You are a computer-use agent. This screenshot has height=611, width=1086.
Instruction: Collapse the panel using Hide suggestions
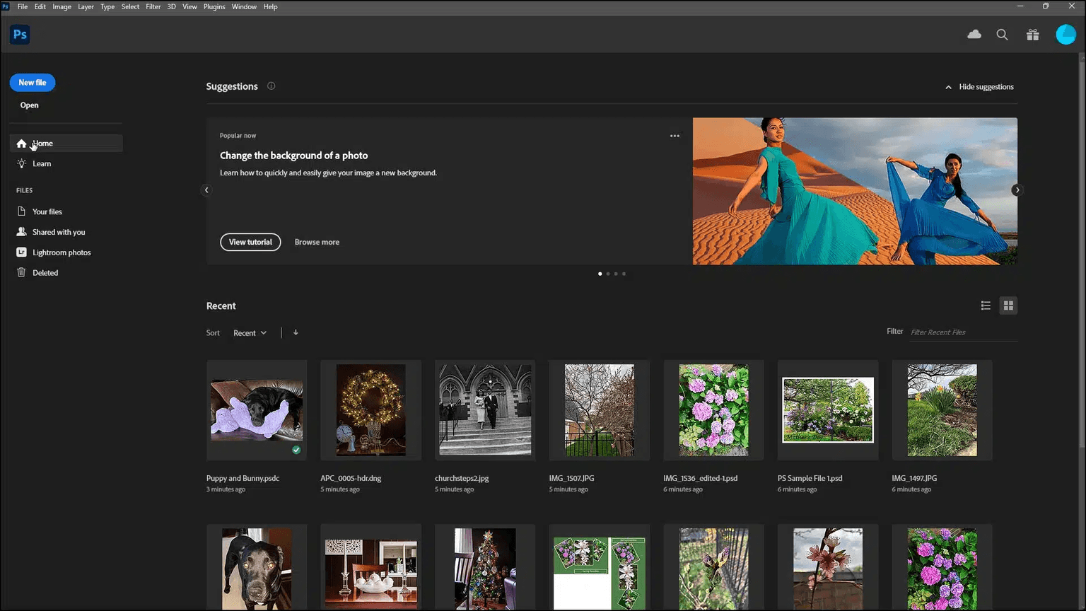979,87
